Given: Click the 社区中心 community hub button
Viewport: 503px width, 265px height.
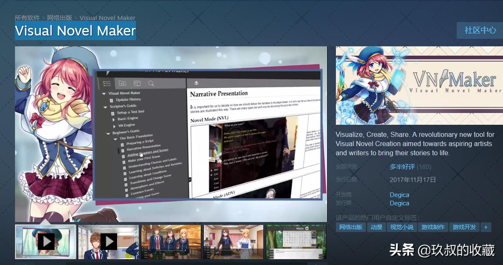Looking at the screenshot, I should pyautogui.click(x=480, y=30).
